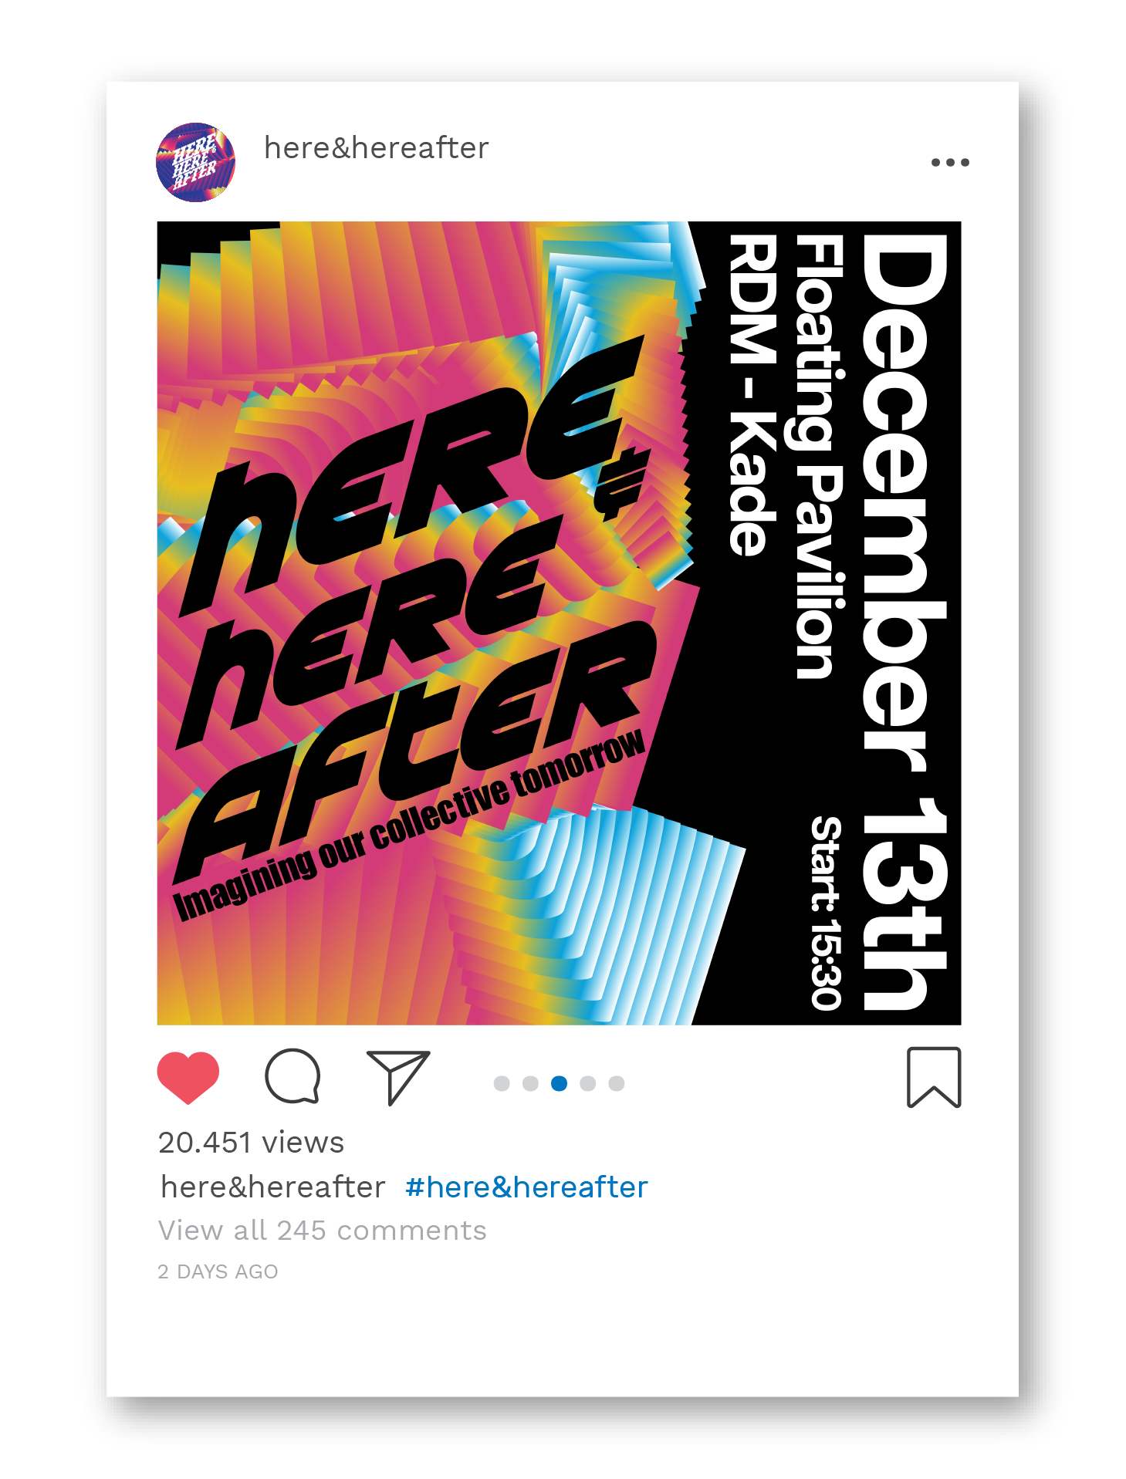The height and width of the screenshot is (1479, 1126).
Task: Click the 20.451 views count
Action: click(x=251, y=1142)
